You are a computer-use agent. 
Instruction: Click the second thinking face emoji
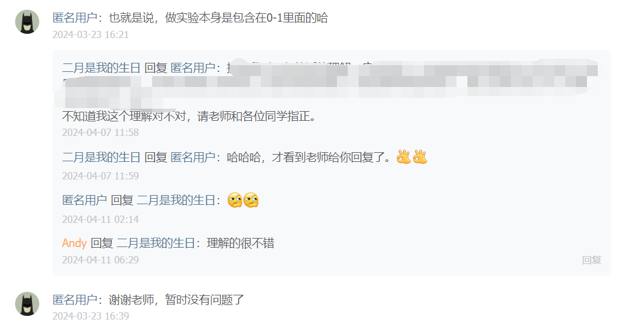point(251,200)
